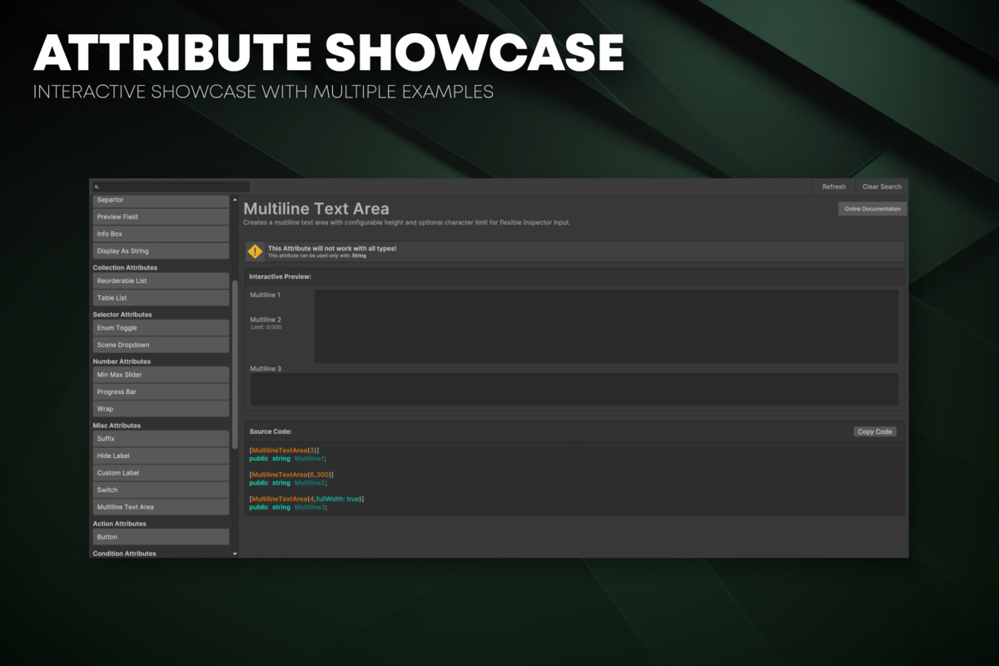Open the Reorderable List attribute
This screenshot has width=999, height=666.
(x=161, y=281)
